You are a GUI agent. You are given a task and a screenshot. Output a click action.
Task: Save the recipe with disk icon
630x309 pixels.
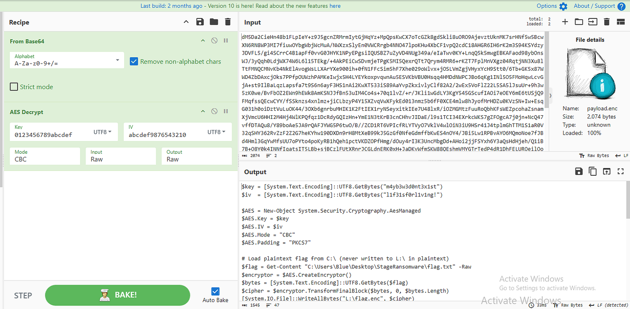[x=200, y=22]
